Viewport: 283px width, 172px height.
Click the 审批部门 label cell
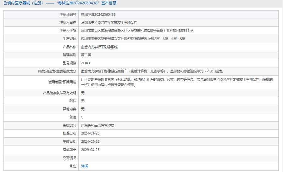(41, 125)
